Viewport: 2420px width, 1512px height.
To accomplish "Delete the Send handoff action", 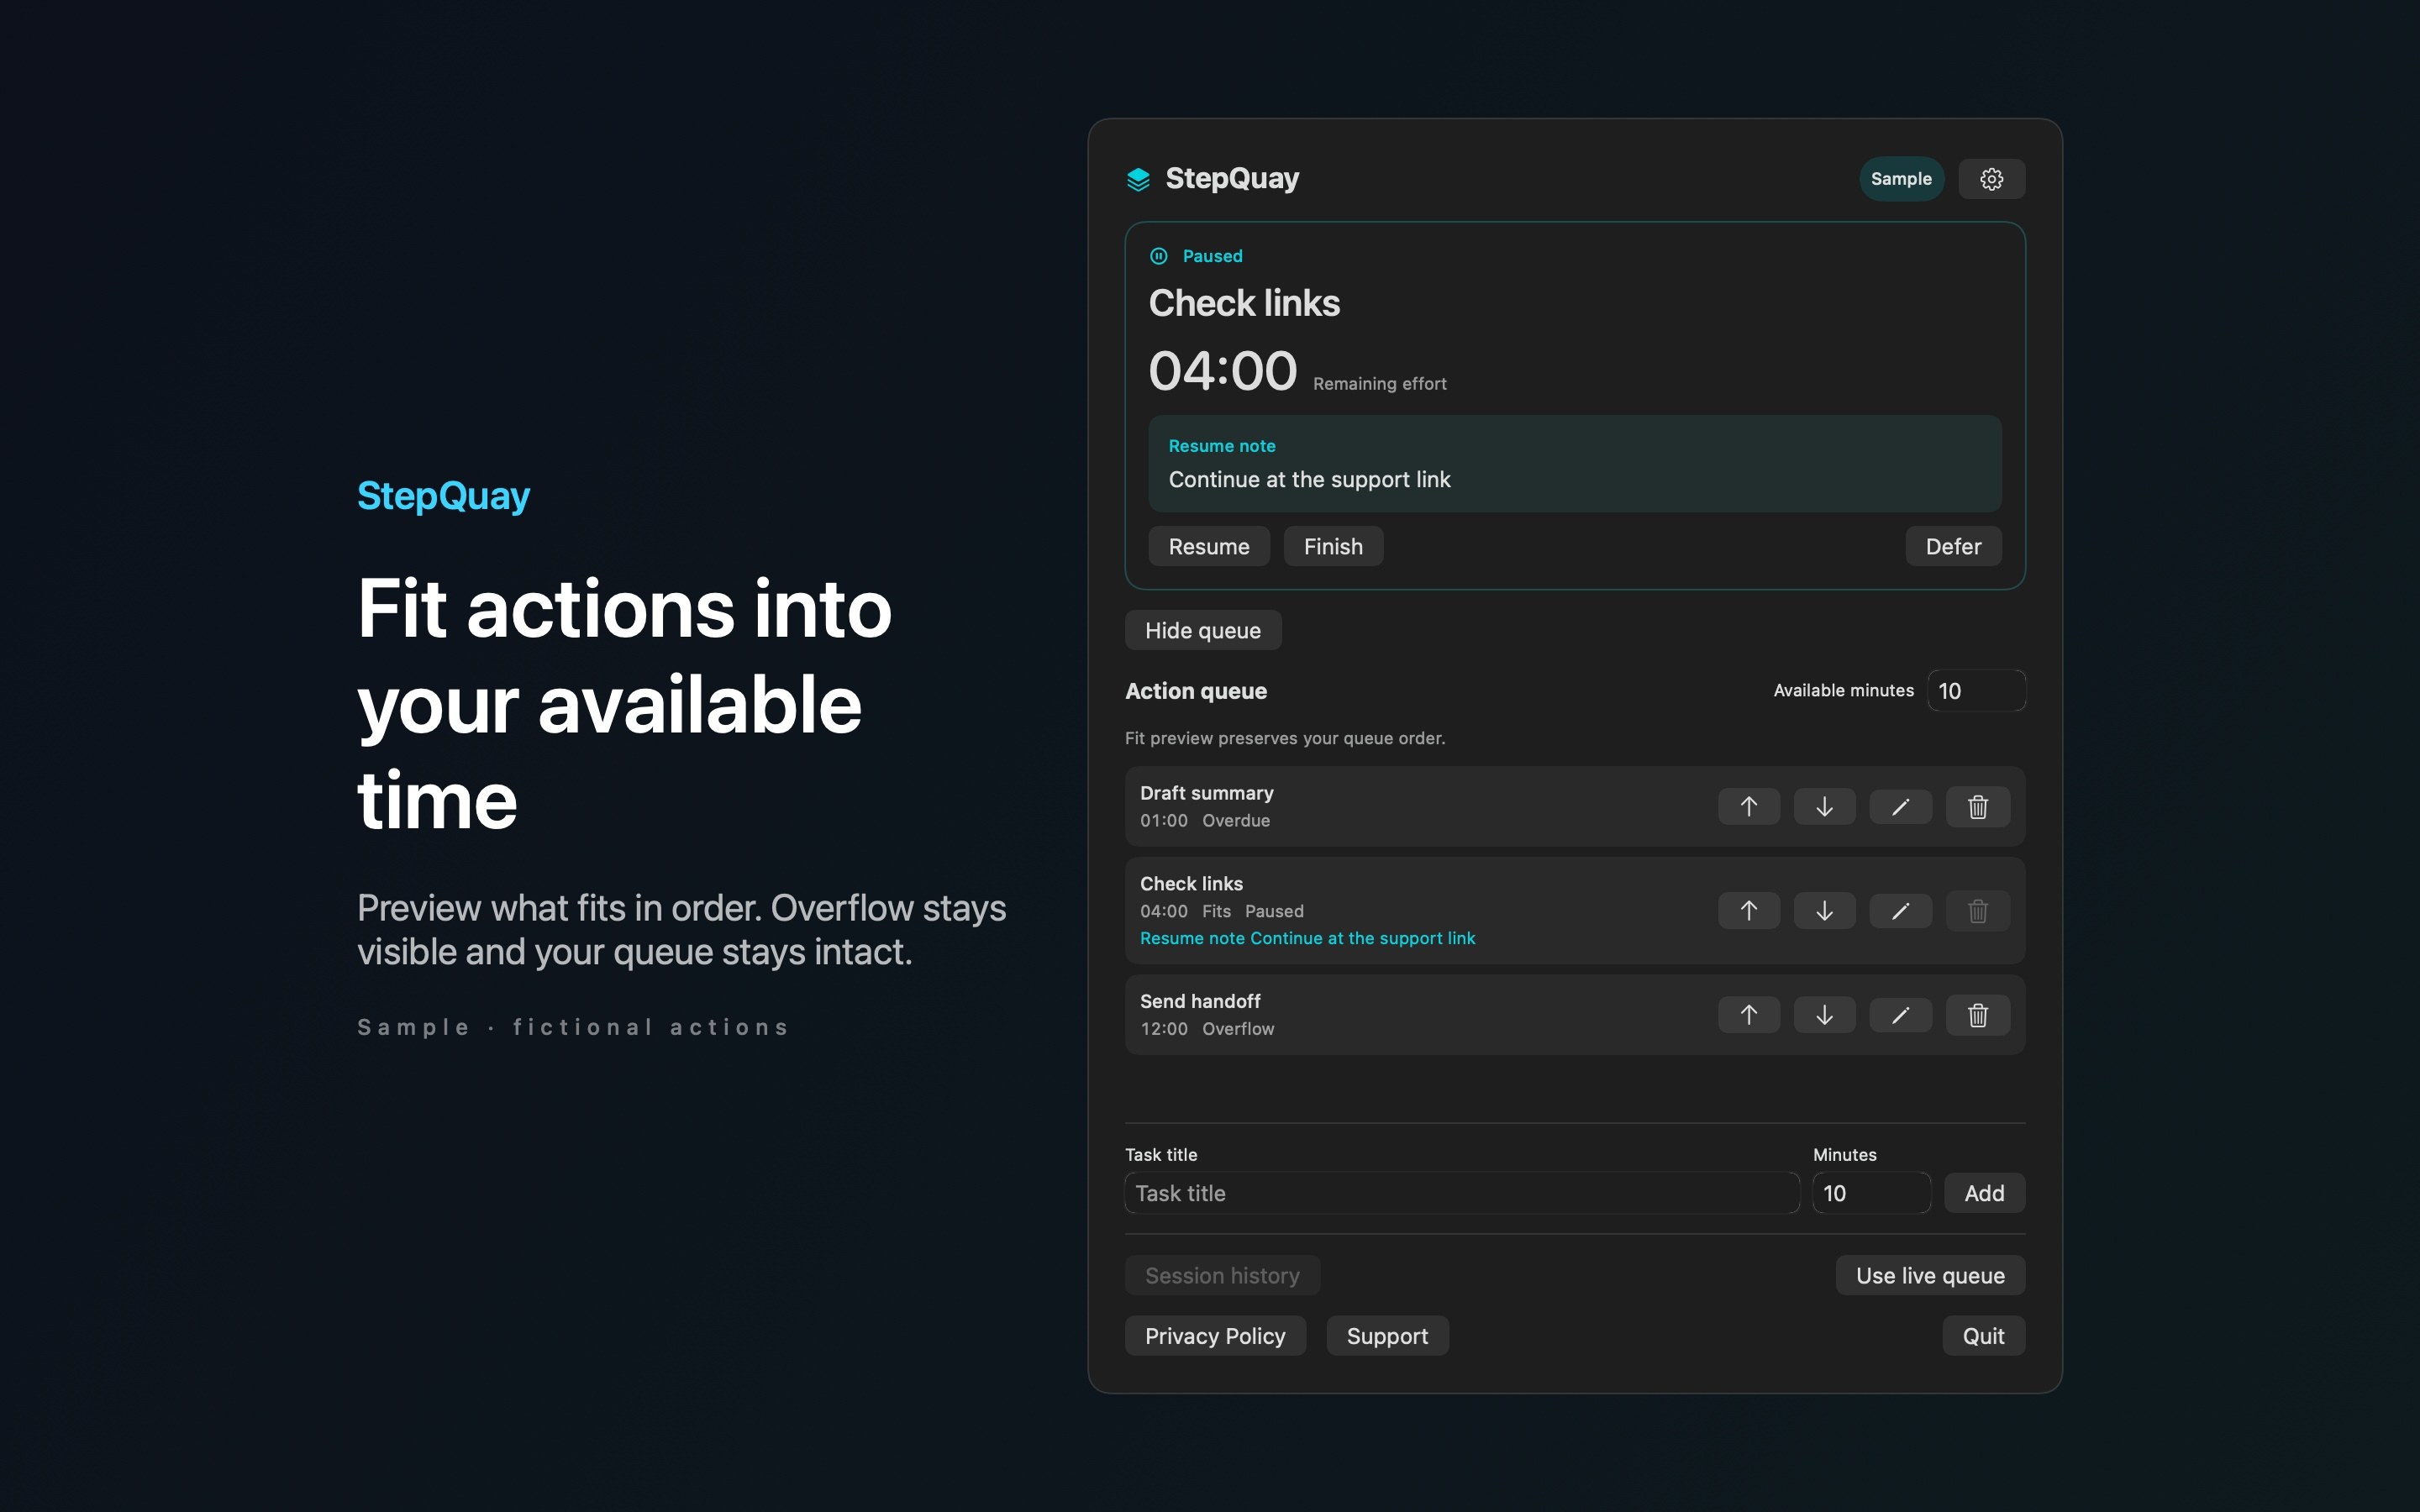I will (1977, 1015).
